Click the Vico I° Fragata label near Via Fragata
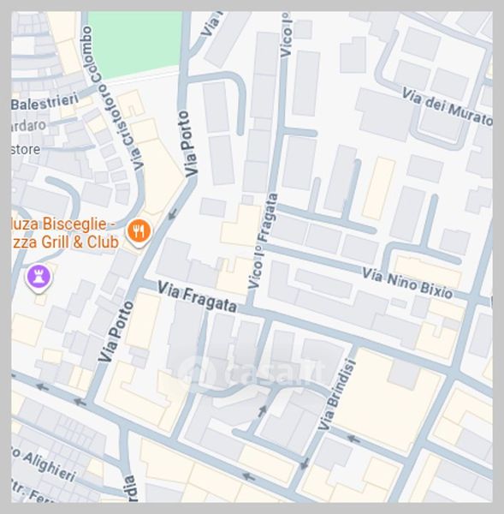Image resolution: width=504 pixels, height=514 pixels. [x=263, y=241]
